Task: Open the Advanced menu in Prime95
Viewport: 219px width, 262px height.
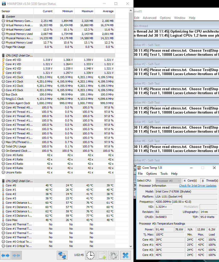Action: click(149, 18)
